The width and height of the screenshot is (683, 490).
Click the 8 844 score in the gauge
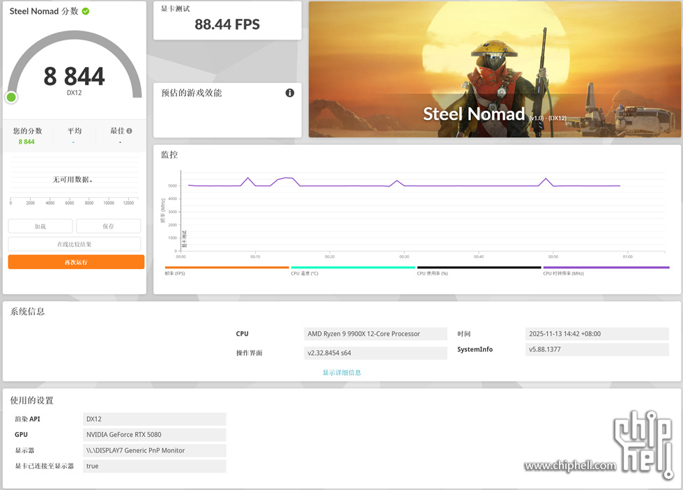point(74,76)
